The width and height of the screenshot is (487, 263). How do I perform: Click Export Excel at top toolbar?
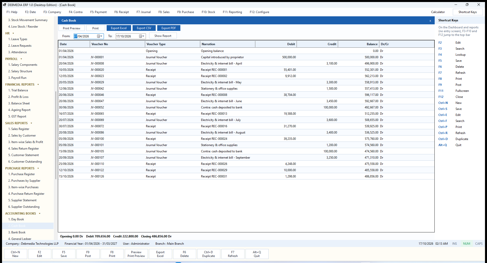119,28
